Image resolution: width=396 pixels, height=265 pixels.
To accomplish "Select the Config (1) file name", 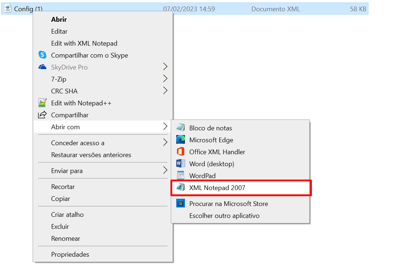I will click(28, 9).
